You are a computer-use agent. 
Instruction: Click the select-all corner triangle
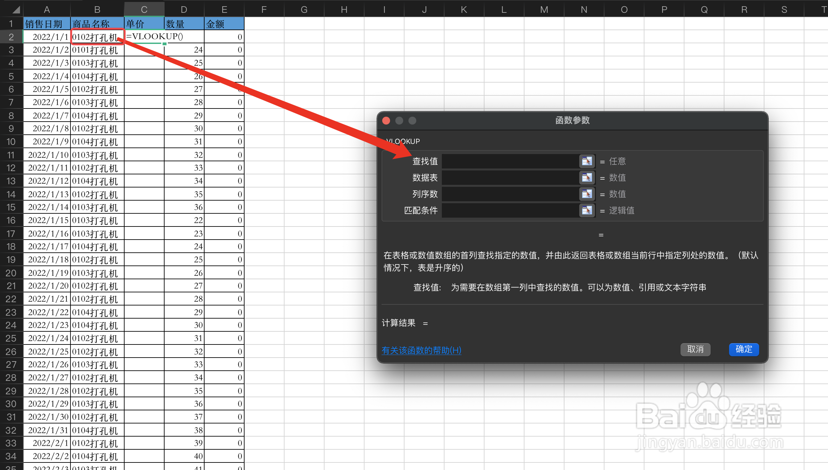tap(16, 10)
